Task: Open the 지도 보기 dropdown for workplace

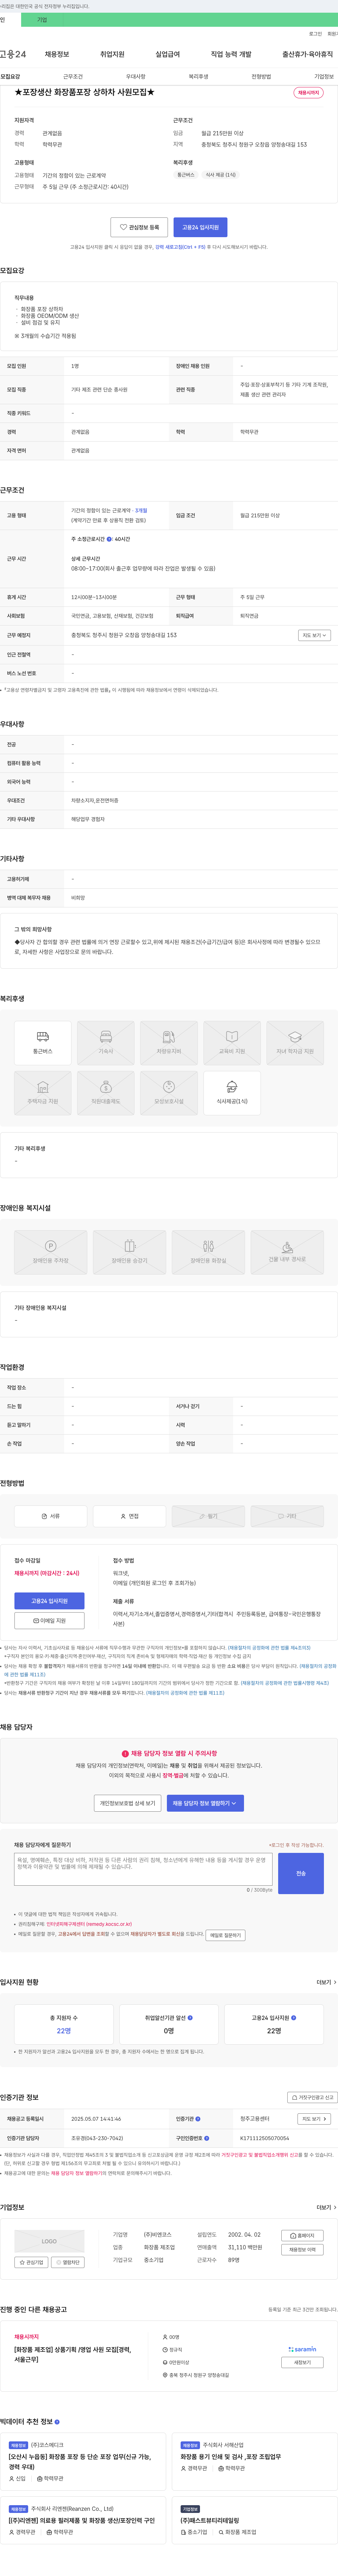Action: tap(314, 635)
